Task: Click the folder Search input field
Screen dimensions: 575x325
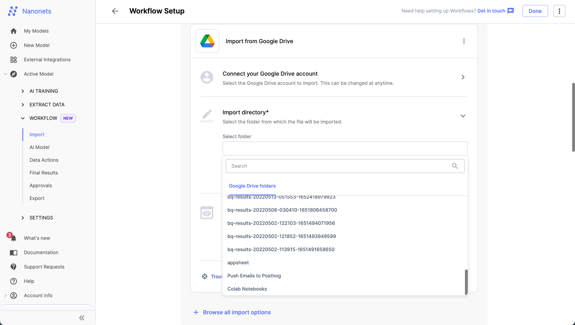Action: tap(339, 166)
